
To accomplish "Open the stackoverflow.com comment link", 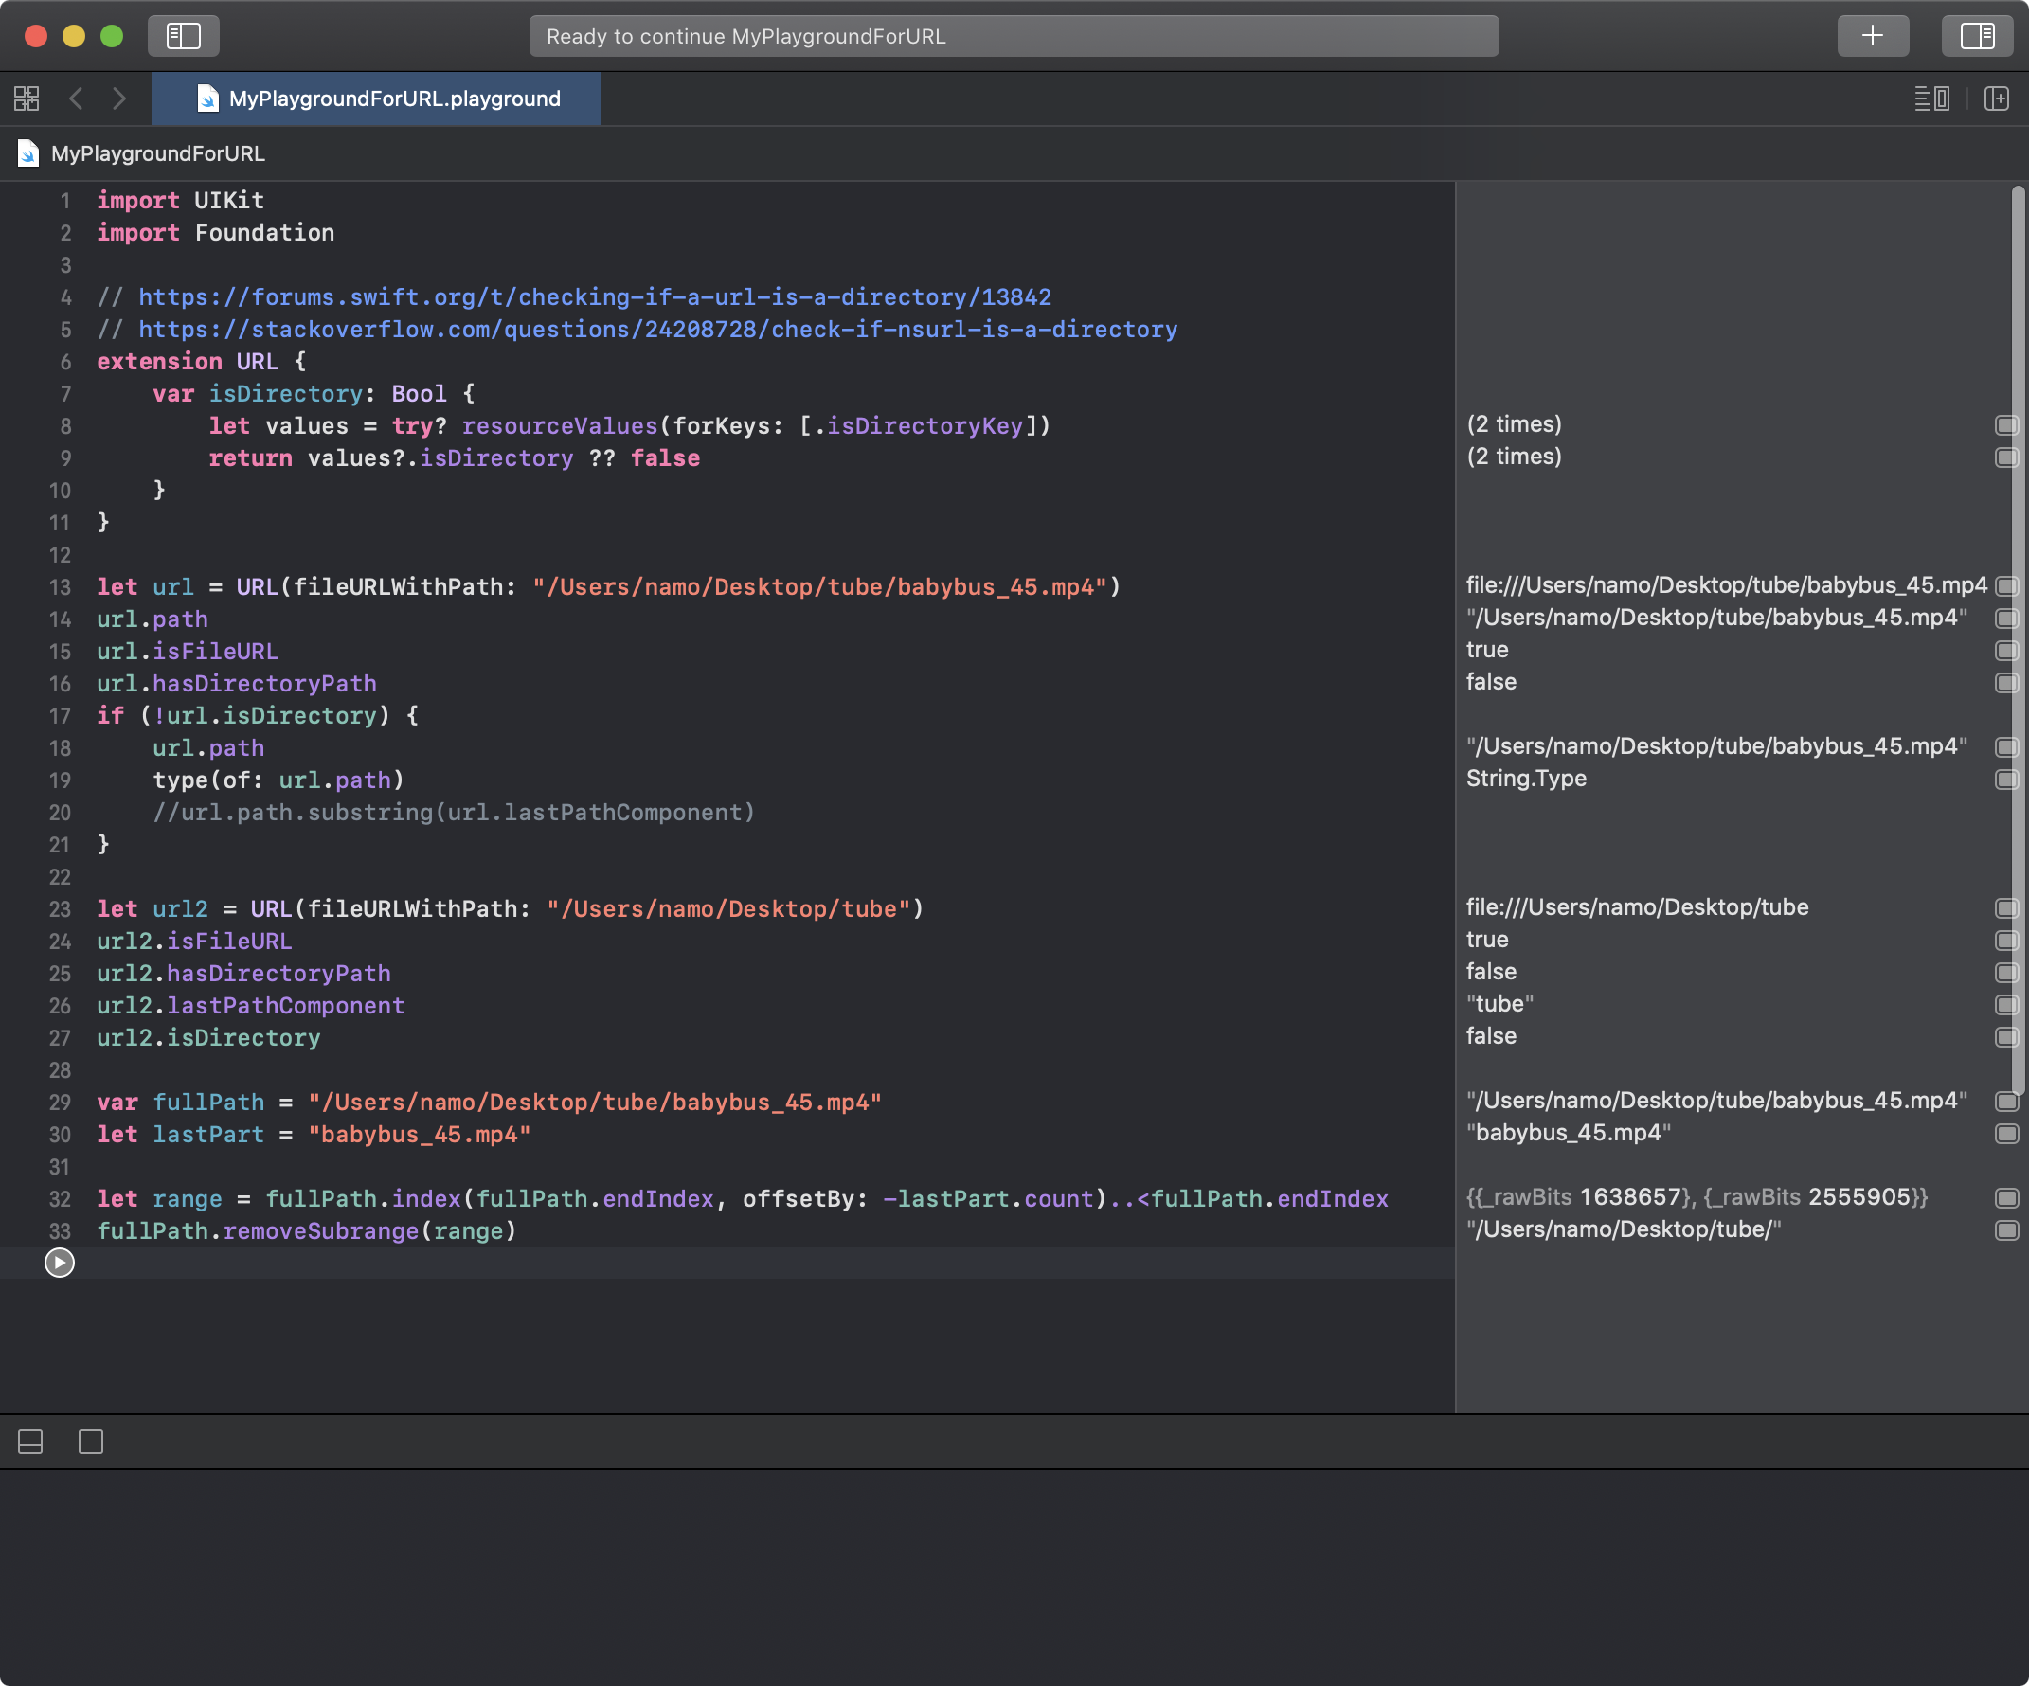I will 657,330.
